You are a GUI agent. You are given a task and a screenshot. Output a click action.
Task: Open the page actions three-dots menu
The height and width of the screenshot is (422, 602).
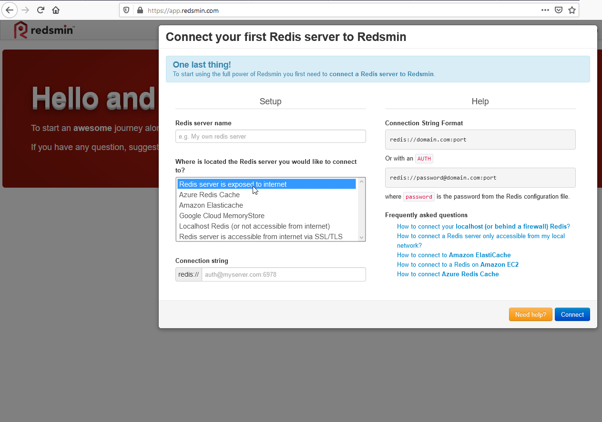tap(545, 10)
